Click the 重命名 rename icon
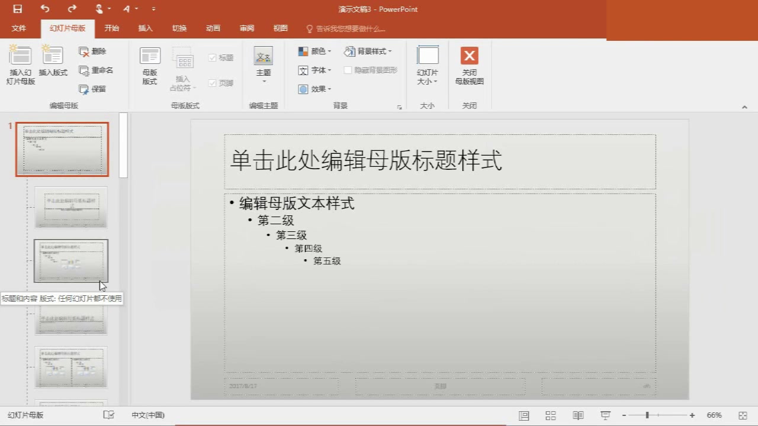Image resolution: width=758 pixels, height=426 pixels. (84, 70)
